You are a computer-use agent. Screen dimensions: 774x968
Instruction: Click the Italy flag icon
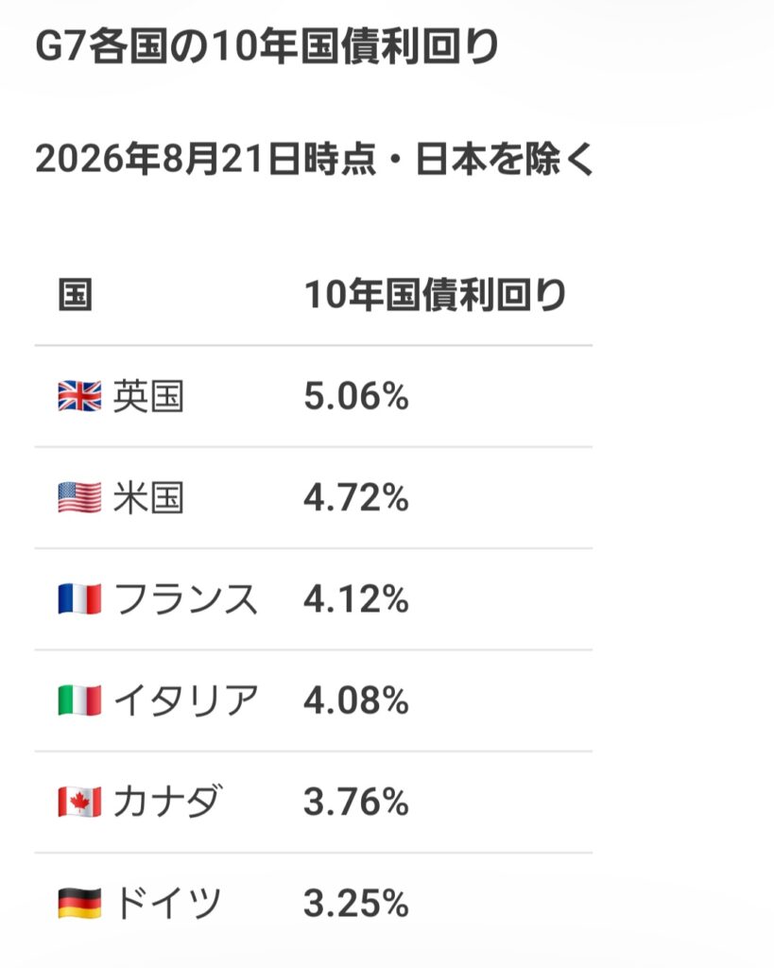79,700
